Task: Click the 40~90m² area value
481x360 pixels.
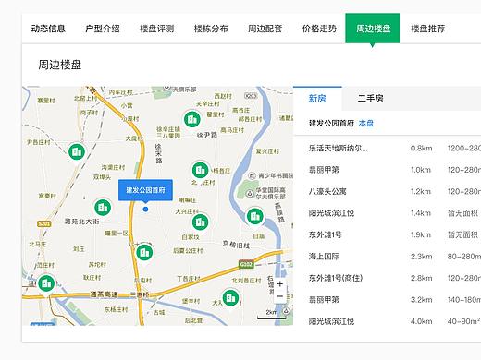Action: (463, 321)
